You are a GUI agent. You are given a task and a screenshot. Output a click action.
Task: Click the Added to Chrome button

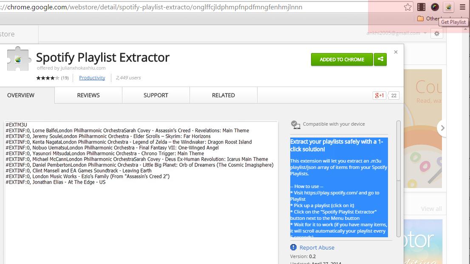pos(342,59)
